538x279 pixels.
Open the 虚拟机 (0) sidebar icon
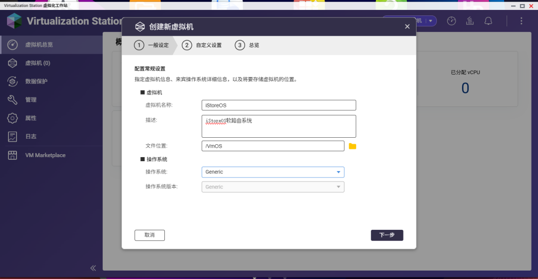(12, 63)
